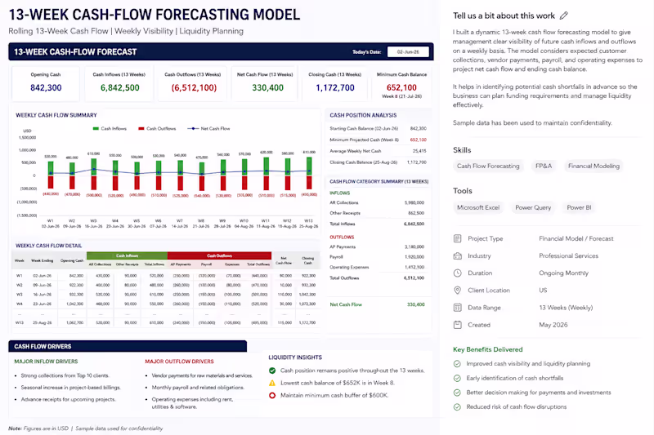Click the Closing Cash card value 1,172,700
This screenshot has height=435, width=654.
coord(335,88)
